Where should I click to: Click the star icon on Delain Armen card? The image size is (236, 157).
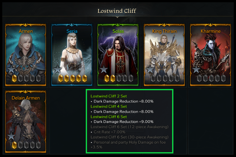pos(11,136)
